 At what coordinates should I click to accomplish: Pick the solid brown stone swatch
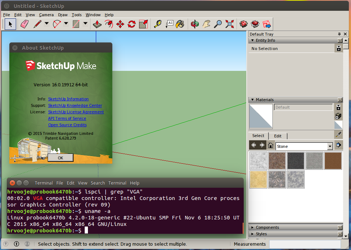coord(333,161)
